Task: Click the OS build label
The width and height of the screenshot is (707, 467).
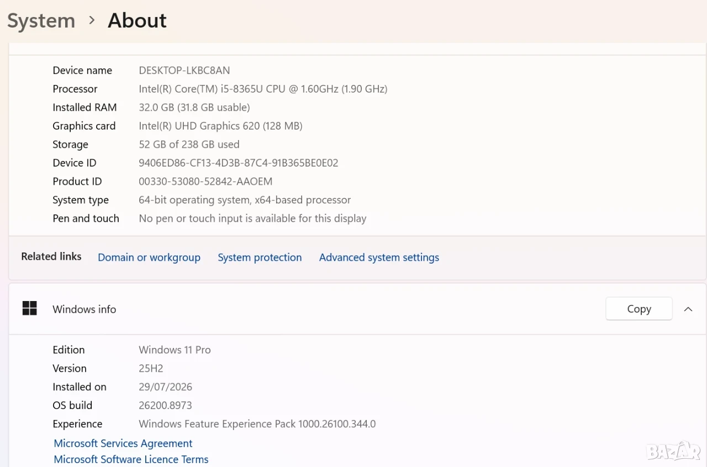Action: (x=72, y=405)
